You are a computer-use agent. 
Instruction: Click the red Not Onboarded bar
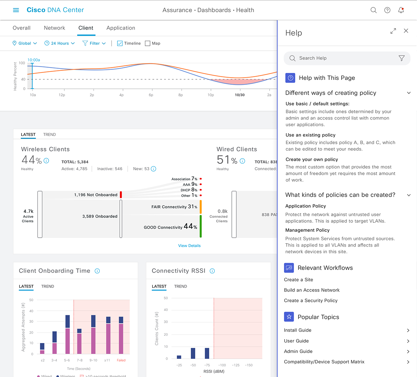(x=121, y=195)
